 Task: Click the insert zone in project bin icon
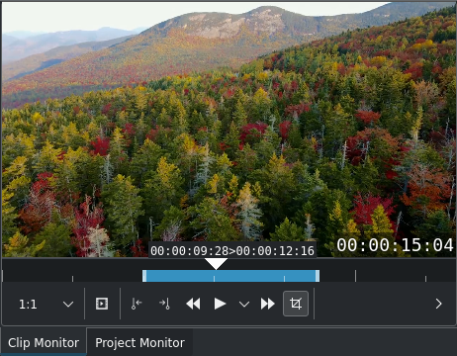102,304
